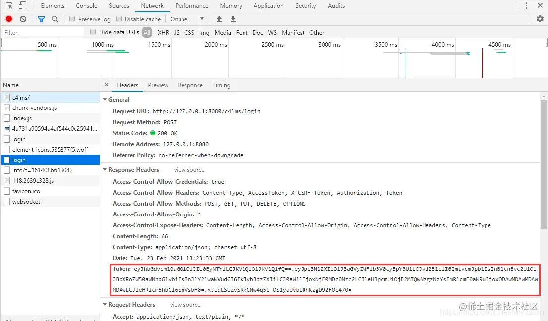The width and height of the screenshot is (548, 321).
Task: Select the All filter type
Action: (147, 33)
